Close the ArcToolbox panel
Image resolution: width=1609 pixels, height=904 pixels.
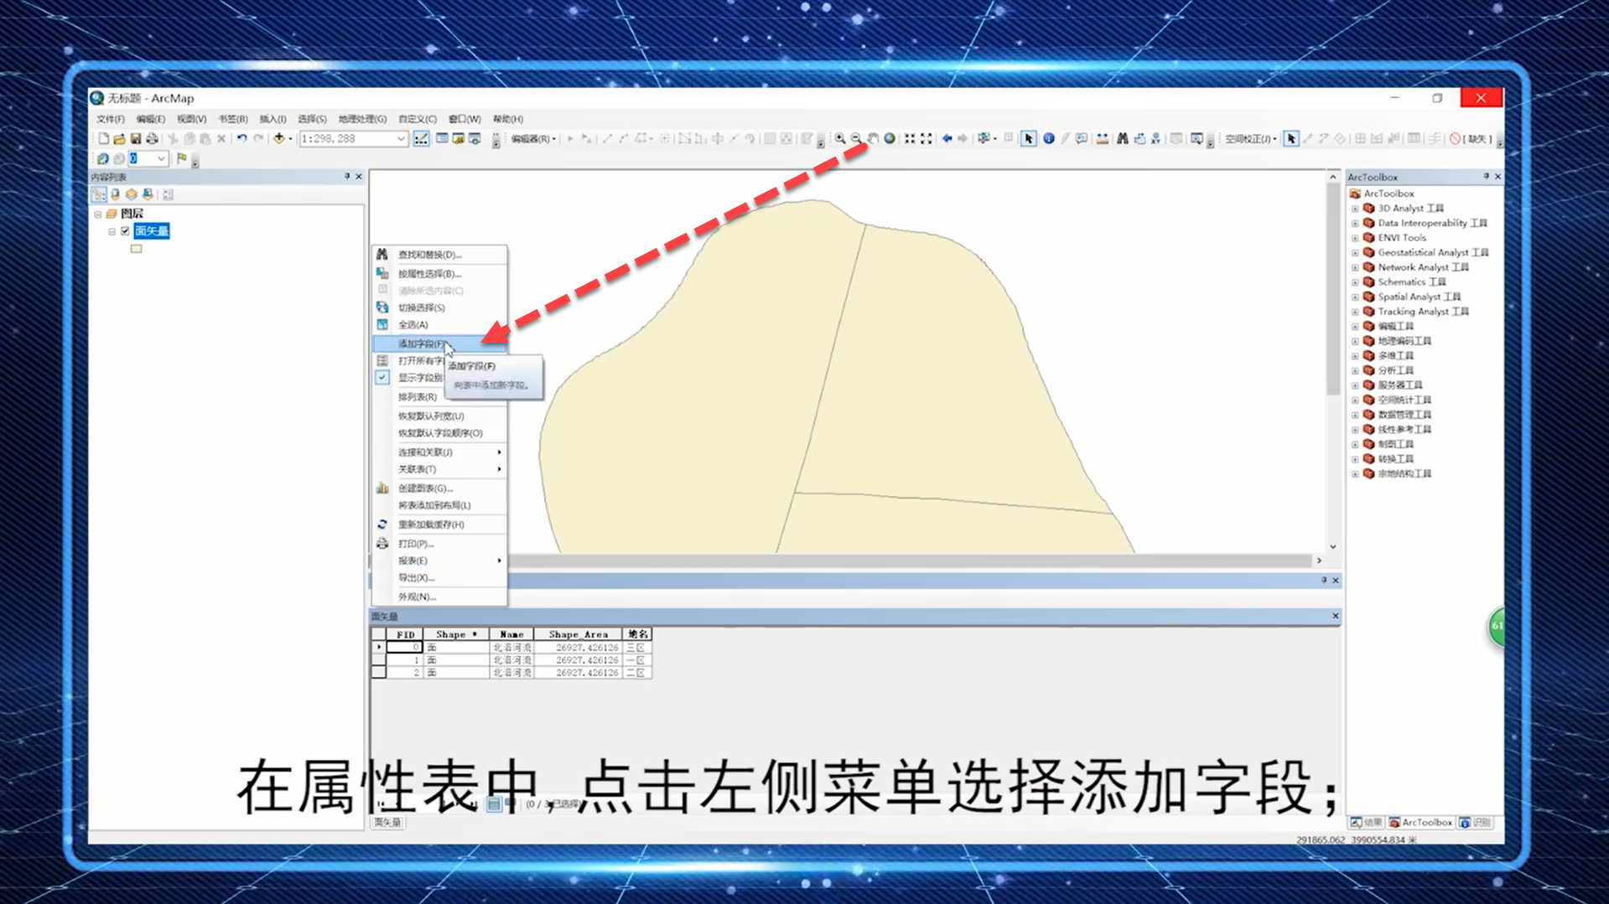click(x=1497, y=177)
